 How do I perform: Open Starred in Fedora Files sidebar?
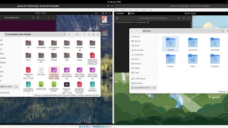pos(143,41)
